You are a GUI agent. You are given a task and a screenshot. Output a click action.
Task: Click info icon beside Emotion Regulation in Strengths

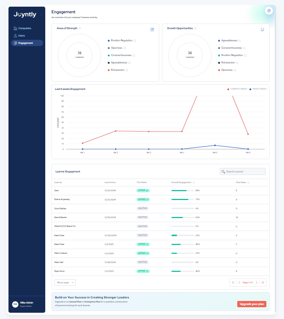pyautogui.click(x=135, y=41)
